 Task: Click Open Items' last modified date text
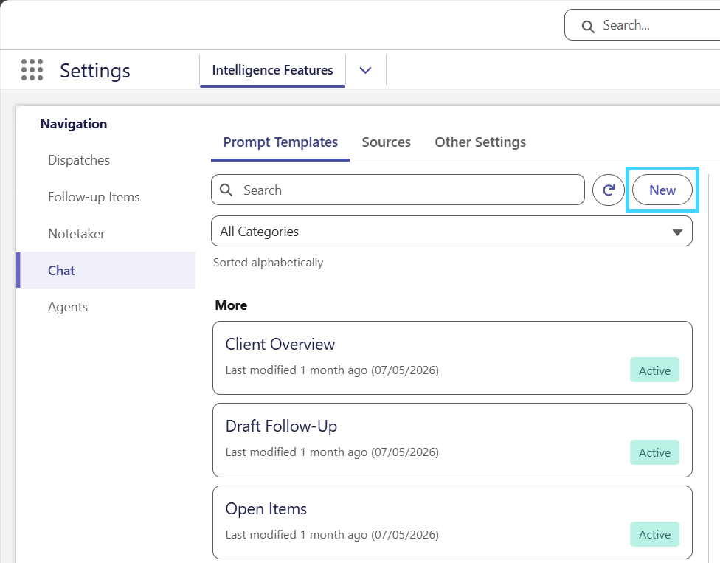coord(332,534)
